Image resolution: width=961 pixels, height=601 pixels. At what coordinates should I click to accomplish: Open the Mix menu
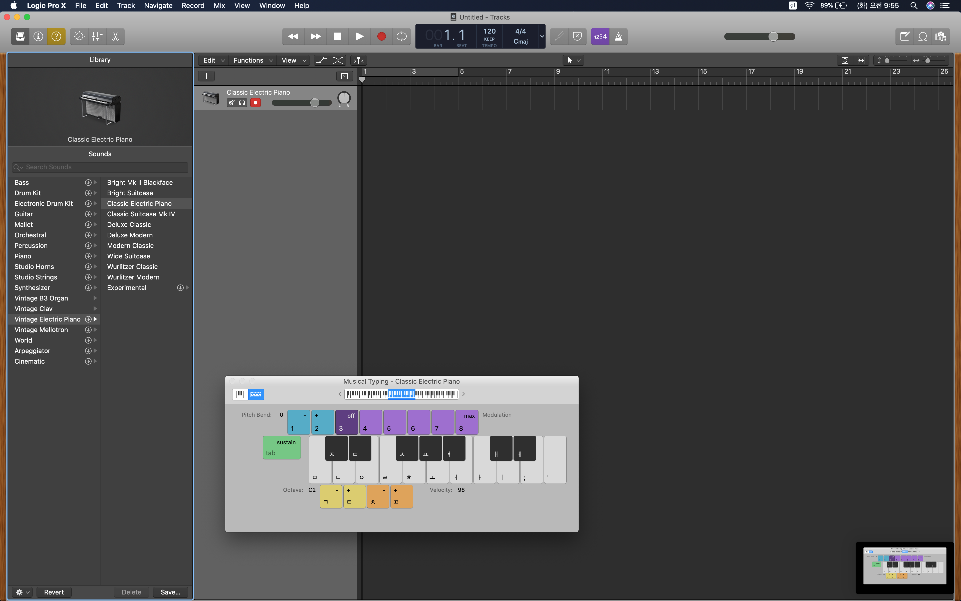click(x=219, y=6)
